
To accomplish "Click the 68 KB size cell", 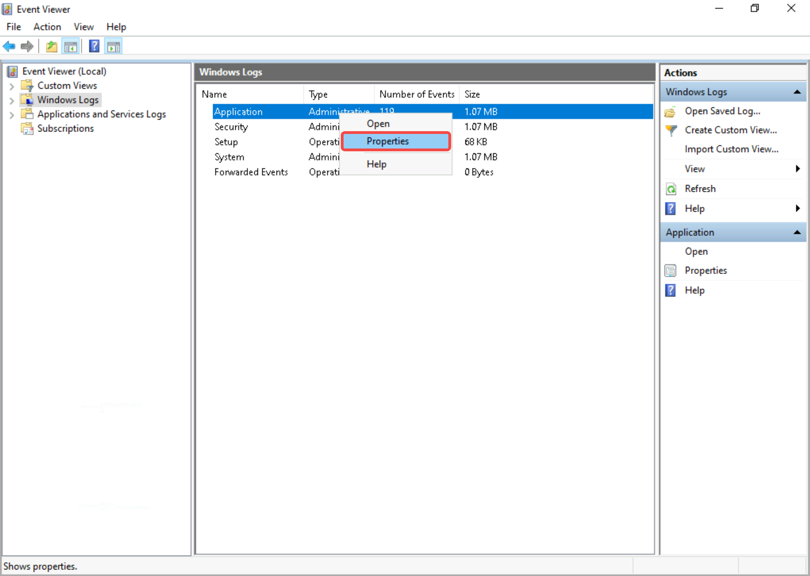I will coord(475,142).
